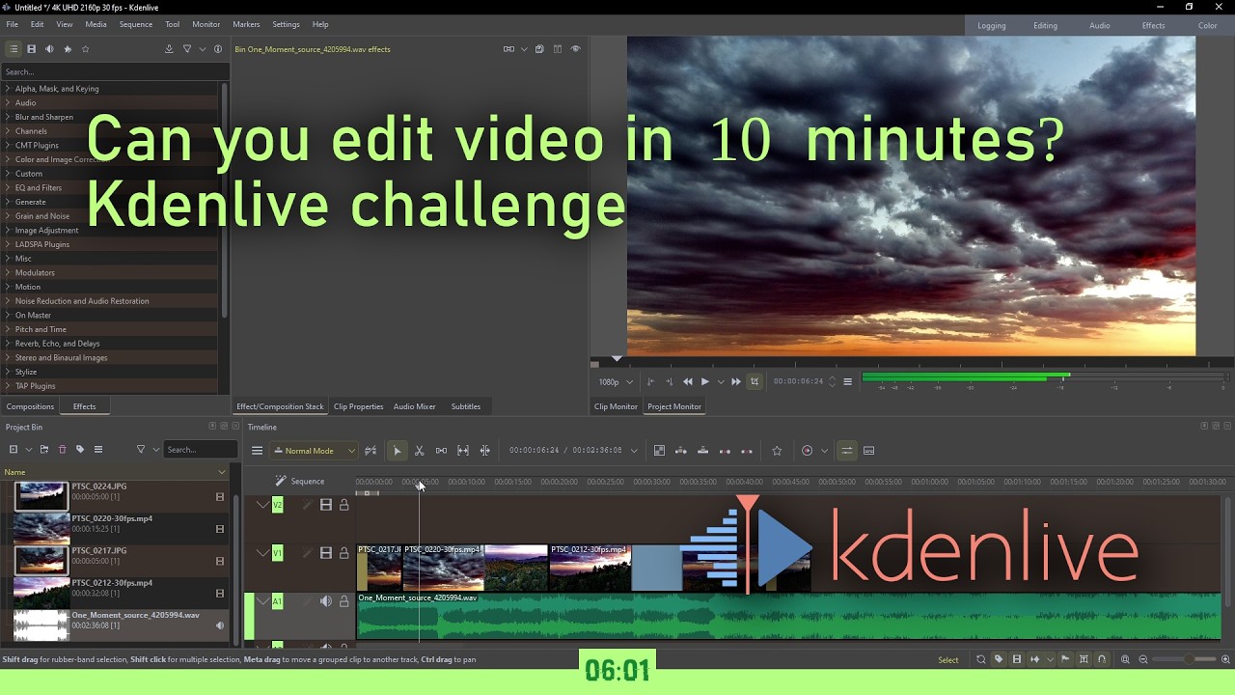Toggle crop/zoom-to-zone icon in project monitor

(755, 382)
